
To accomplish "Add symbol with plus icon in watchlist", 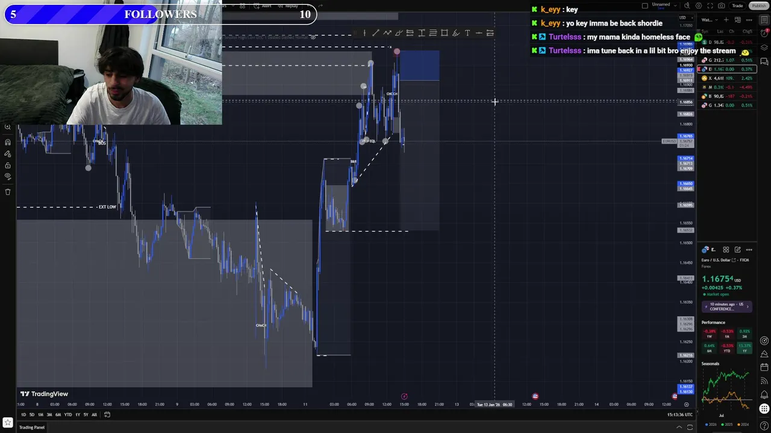I will (726, 20).
